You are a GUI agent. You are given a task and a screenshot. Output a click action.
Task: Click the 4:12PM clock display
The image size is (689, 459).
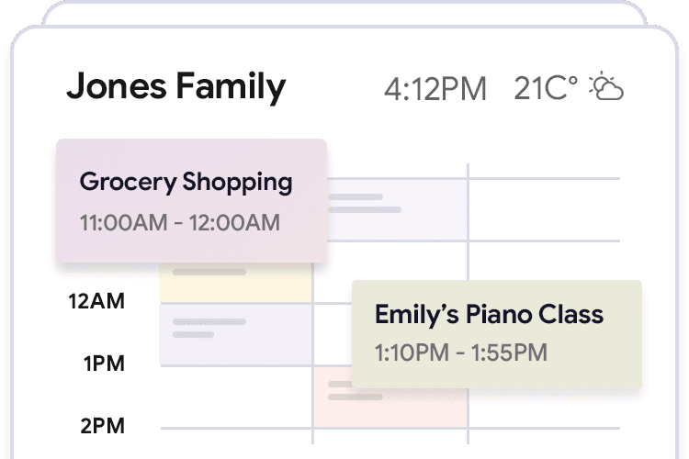pos(435,89)
